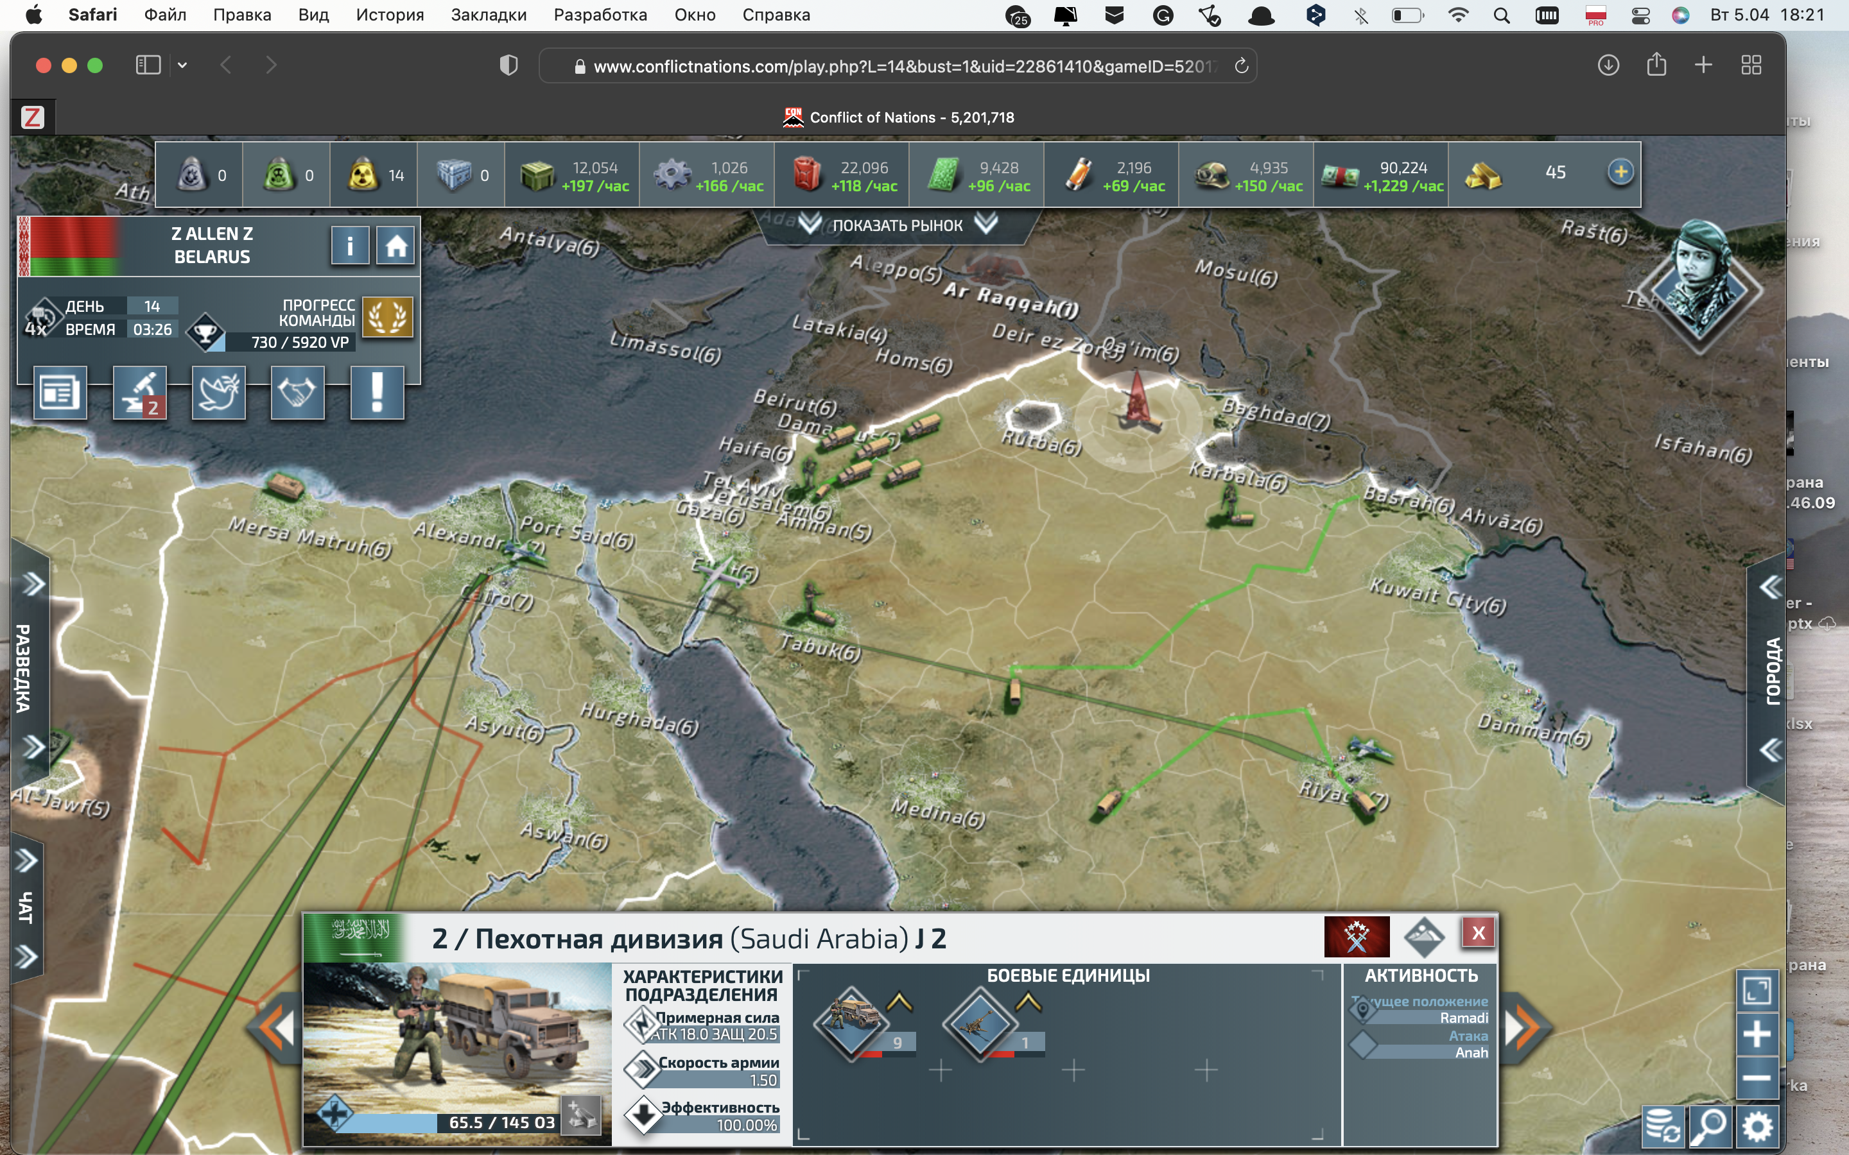
Task: Open the Закладки menu
Action: [x=488, y=15]
